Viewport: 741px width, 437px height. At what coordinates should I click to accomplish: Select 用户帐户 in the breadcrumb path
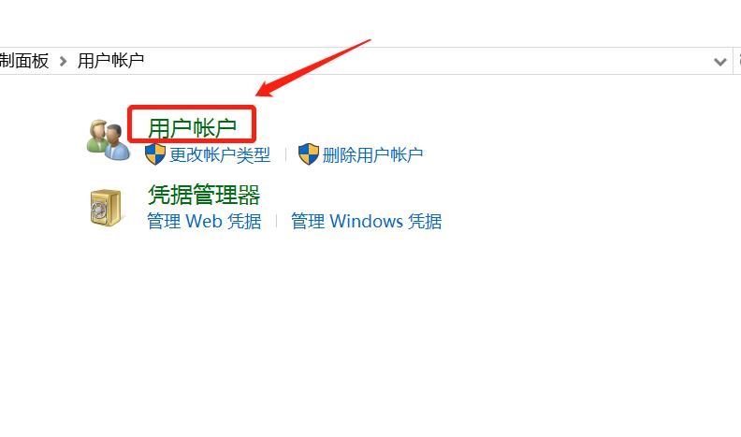click(110, 61)
